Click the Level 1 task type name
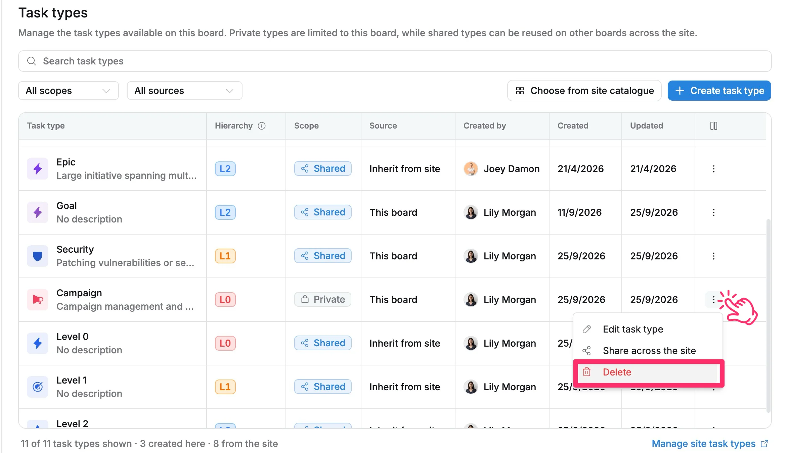The width and height of the screenshot is (788, 453). (72, 380)
